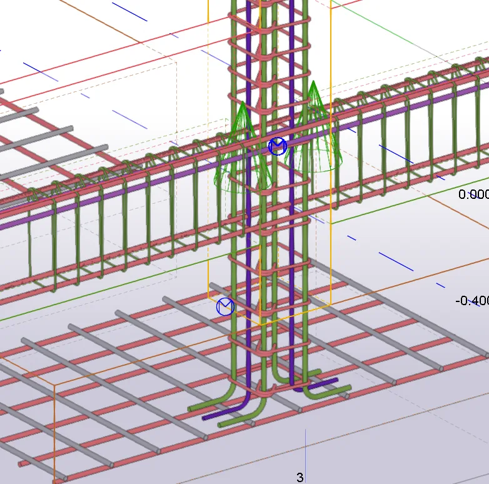Viewport: 489px width, 484px height.
Task: Pick the right green cone handle
Action: tap(315, 126)
